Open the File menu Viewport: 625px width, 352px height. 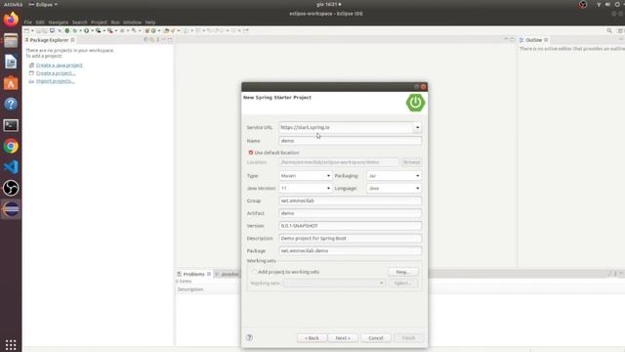tap(28, 22)
